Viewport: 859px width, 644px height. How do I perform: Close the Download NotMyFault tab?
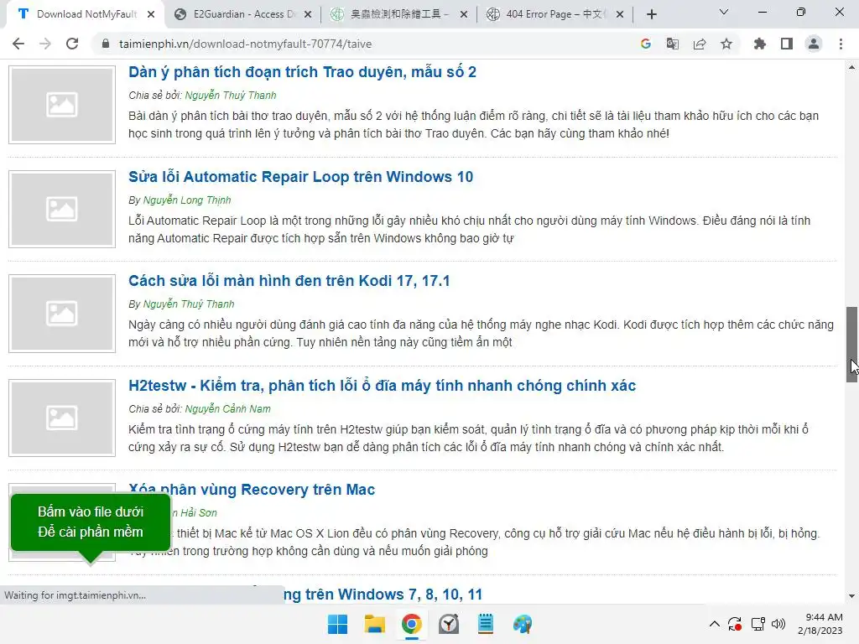[x=151, y=14]
